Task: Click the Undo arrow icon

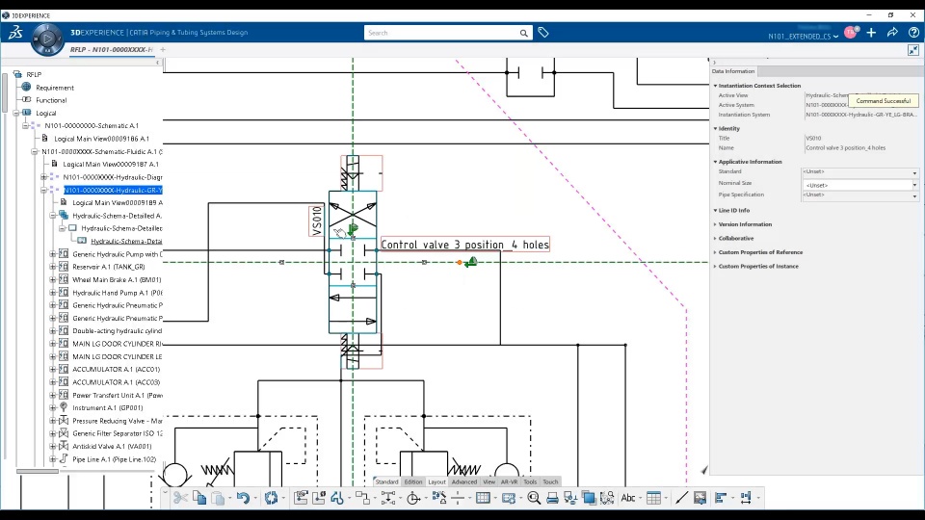Action: (x=243, y=498)
